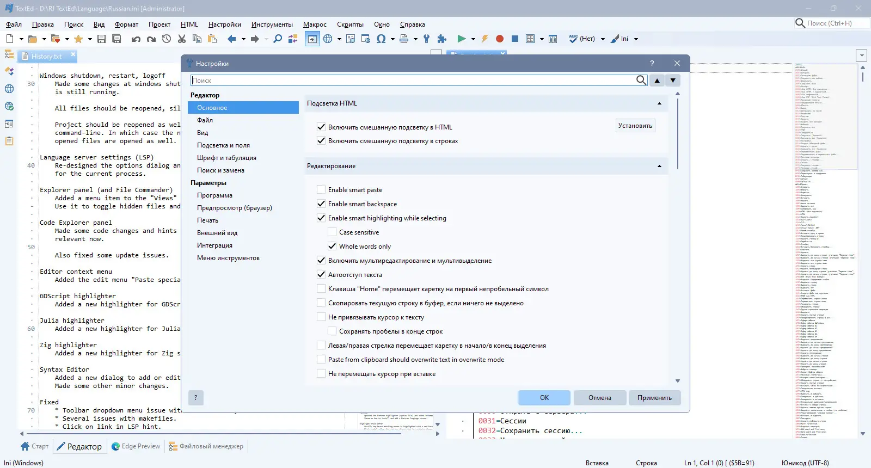This screenshot has height=468, width=871.
Task: Toggle 'Включить смешанную подсветку в строках' checkbox
Action: [321, 140]
